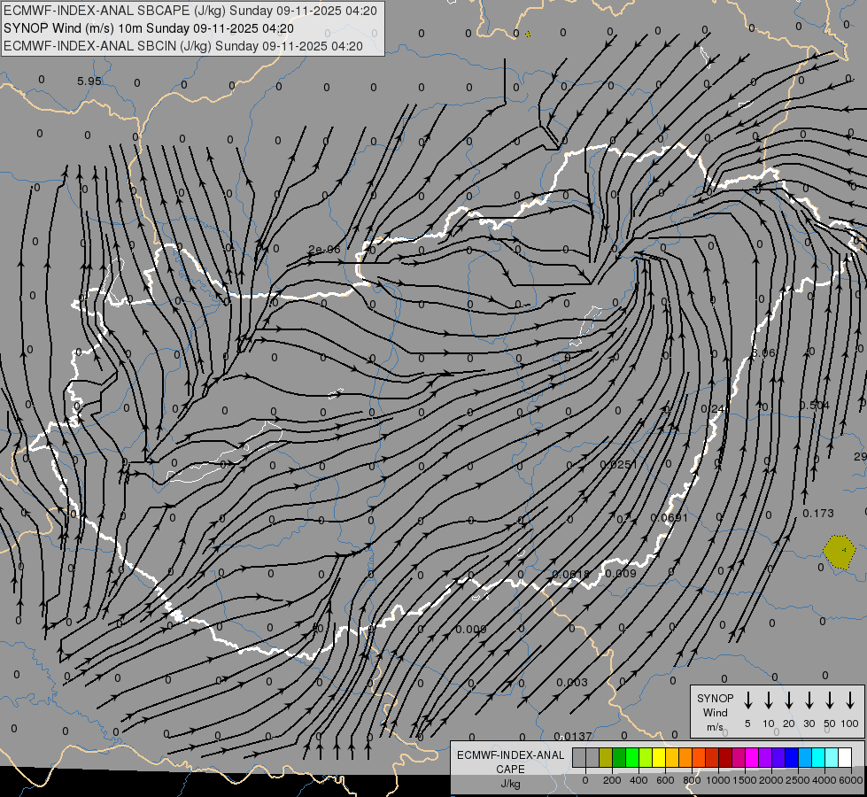
Task: Click the SBCIN title line
Action: click(x=183, y=46)
